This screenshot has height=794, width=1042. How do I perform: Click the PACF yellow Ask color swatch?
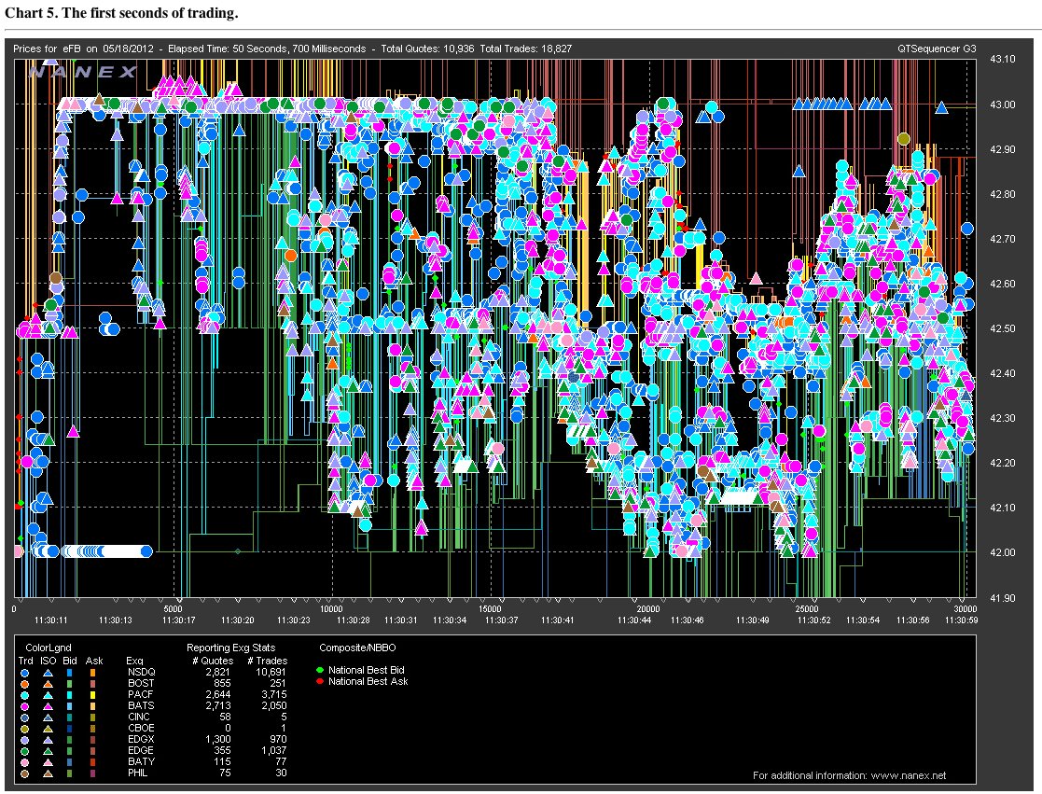coord(94,694)
